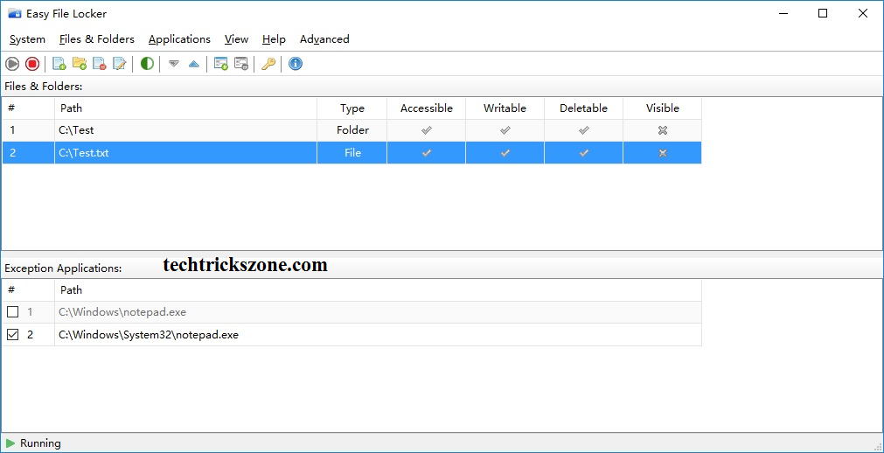Open the blue About info icon
Viewport: 884px width, 453px height.
click(x=296, y=64)
